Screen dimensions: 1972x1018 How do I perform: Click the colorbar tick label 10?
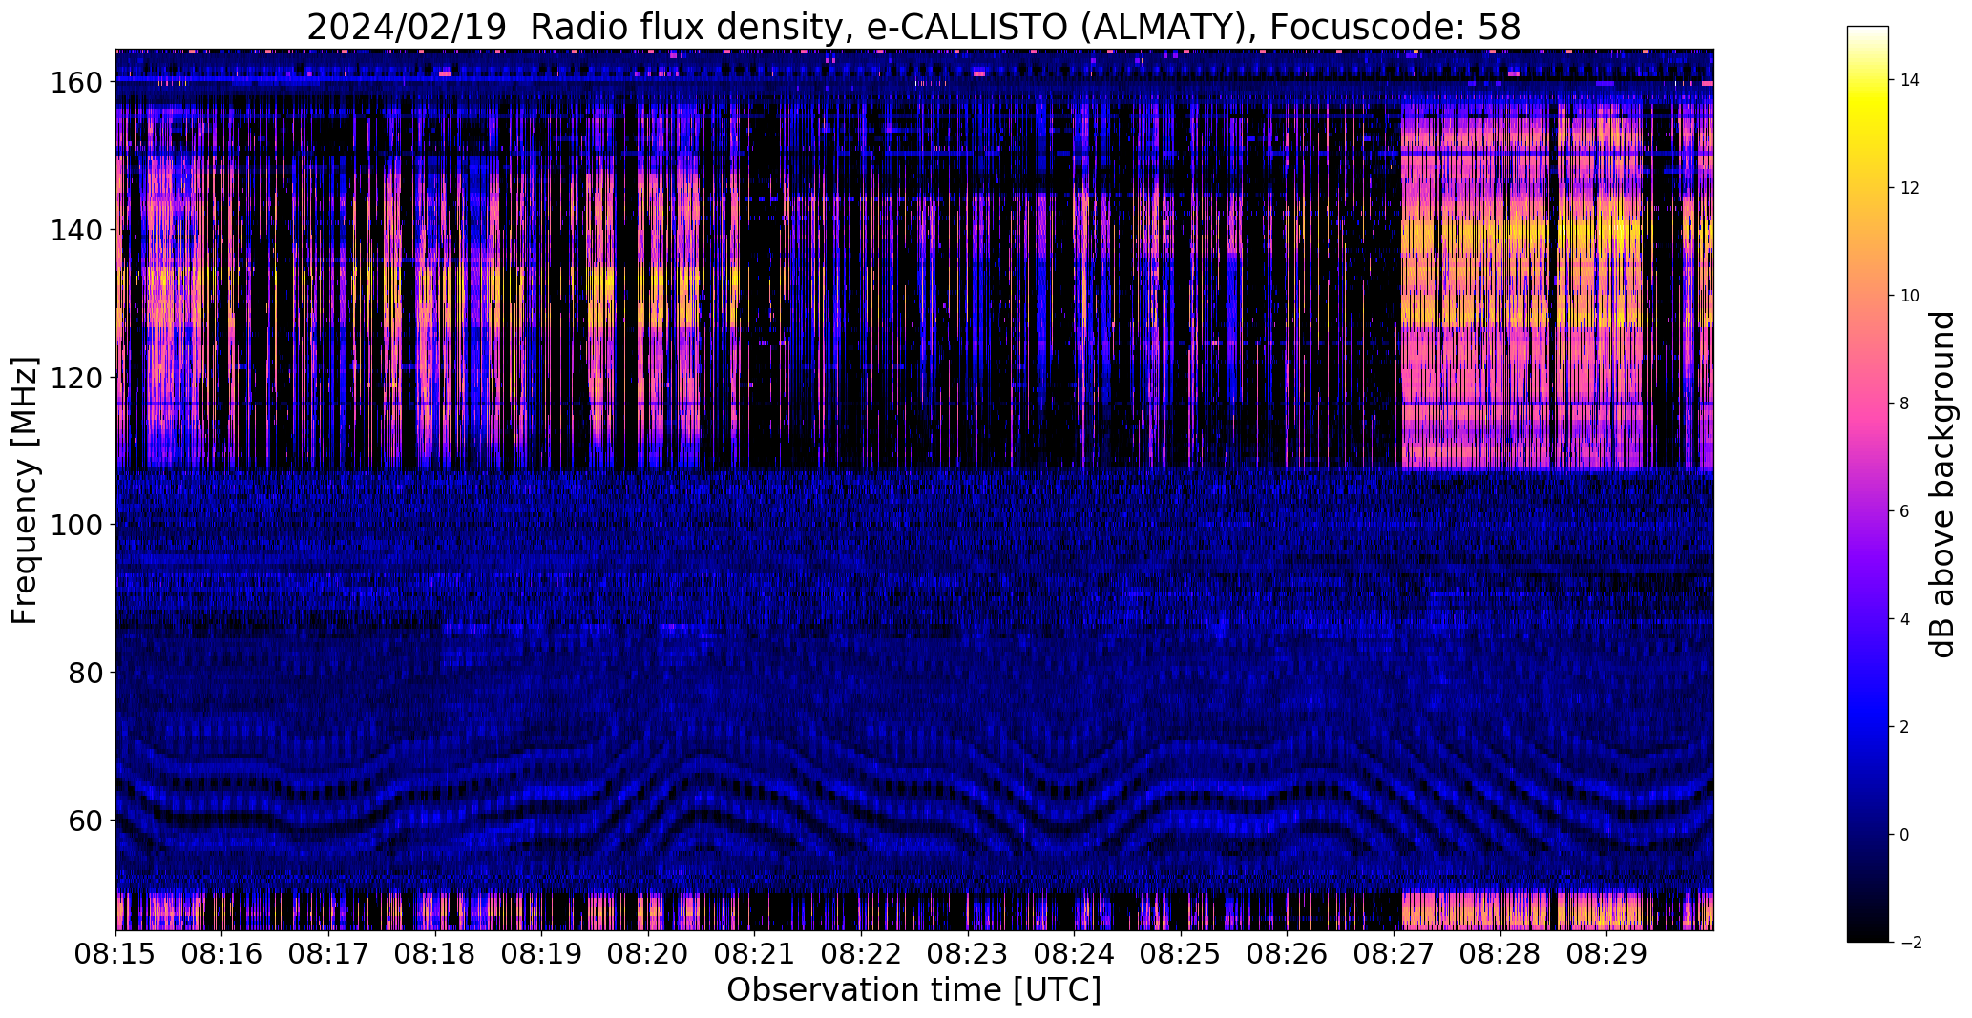click(1909, 296)
